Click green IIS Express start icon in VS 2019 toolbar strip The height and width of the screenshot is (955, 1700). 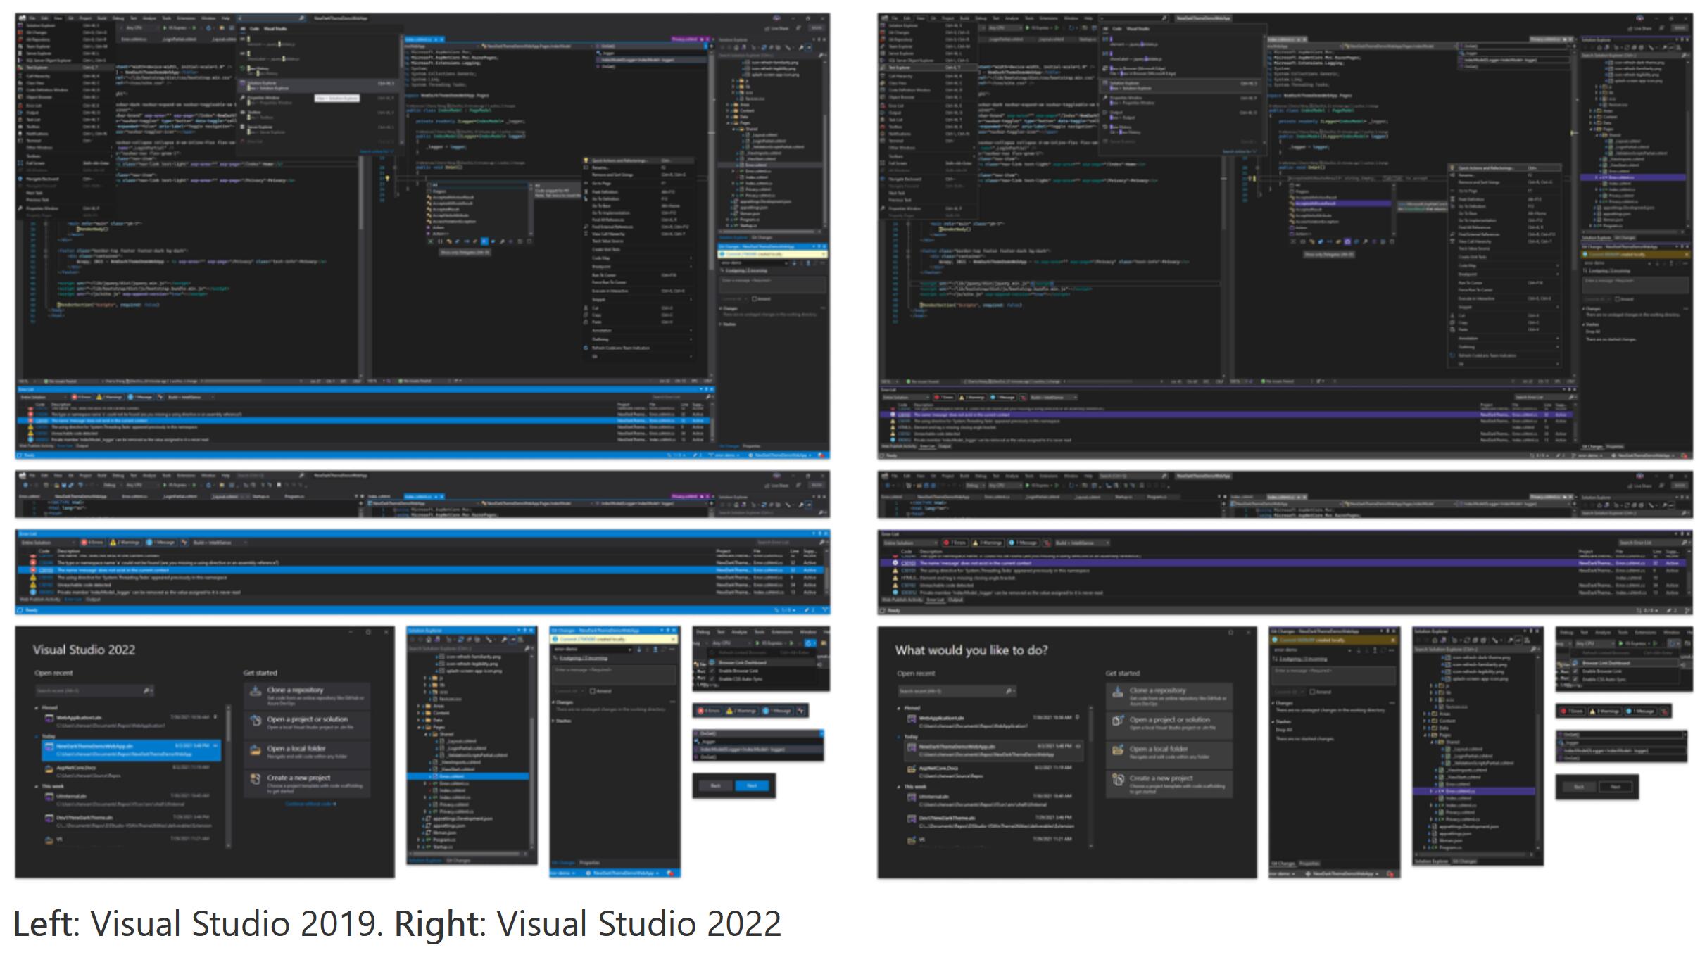tap(165, 485)
